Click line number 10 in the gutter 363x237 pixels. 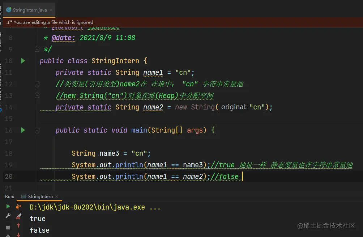(x=9, y=61)
